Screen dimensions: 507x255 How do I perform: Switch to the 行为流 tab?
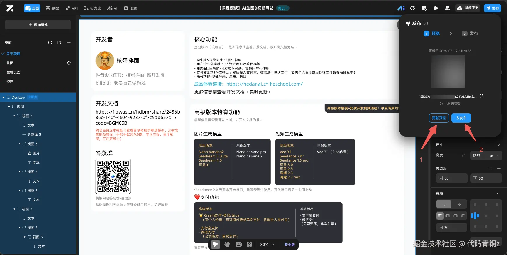click(92, 8)
